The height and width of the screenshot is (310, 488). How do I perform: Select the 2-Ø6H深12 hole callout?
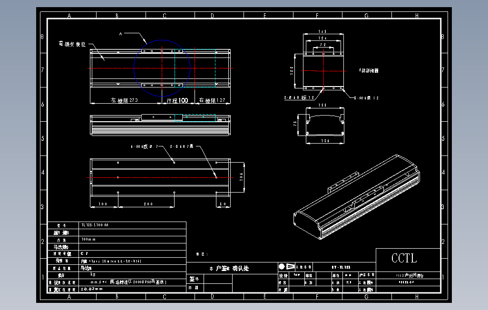299,98
